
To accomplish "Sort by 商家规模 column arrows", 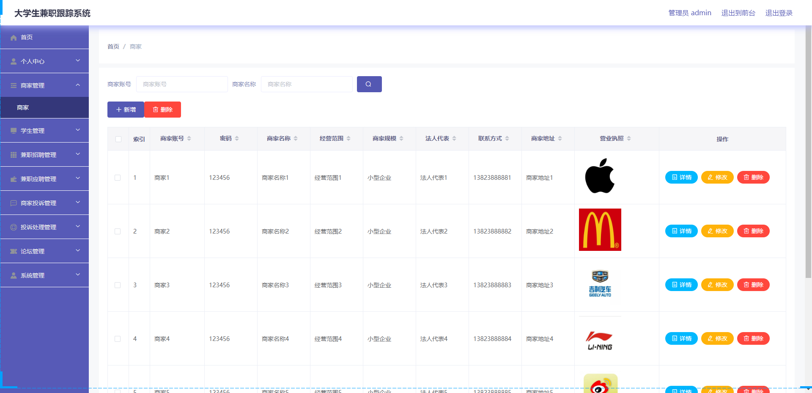I will pos(401,139).
